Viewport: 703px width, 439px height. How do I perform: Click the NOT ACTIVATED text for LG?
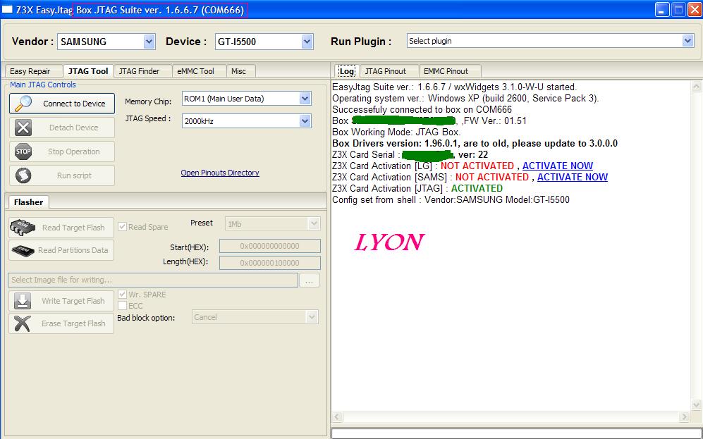477,166
